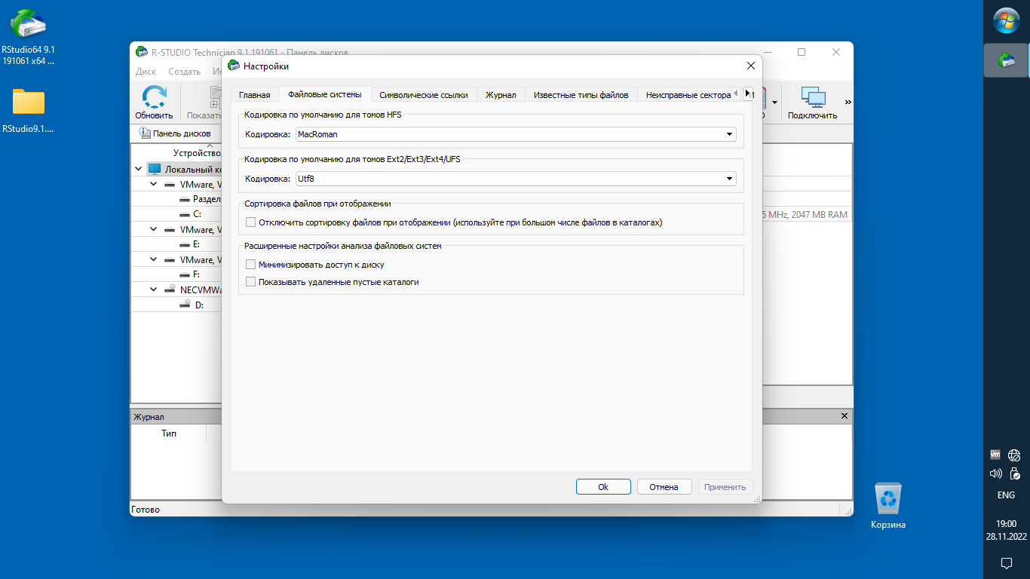Click the Отмена button
The height and width of the screenshot is (579, 1030).
click(664, 487)
